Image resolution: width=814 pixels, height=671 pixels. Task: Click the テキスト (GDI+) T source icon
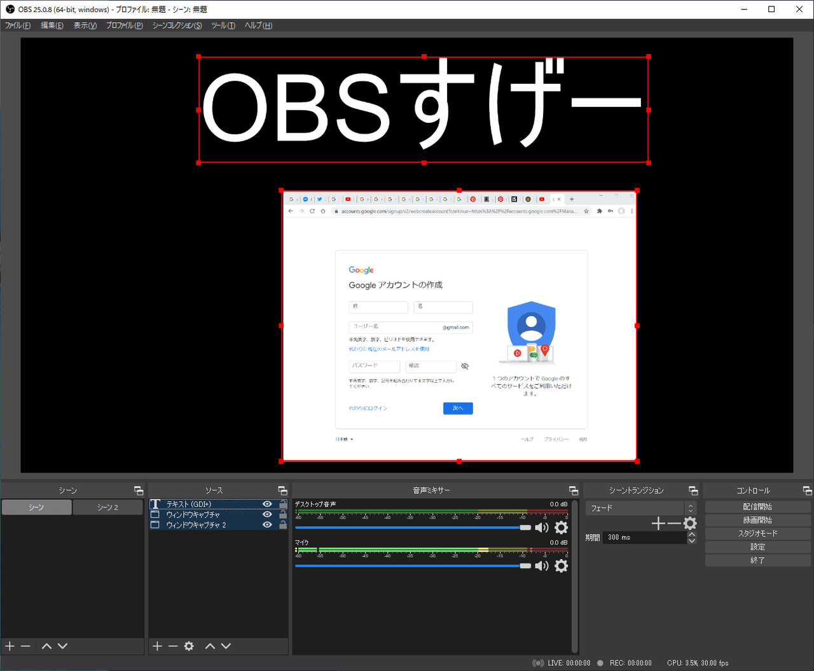click(x=155, y=504)
